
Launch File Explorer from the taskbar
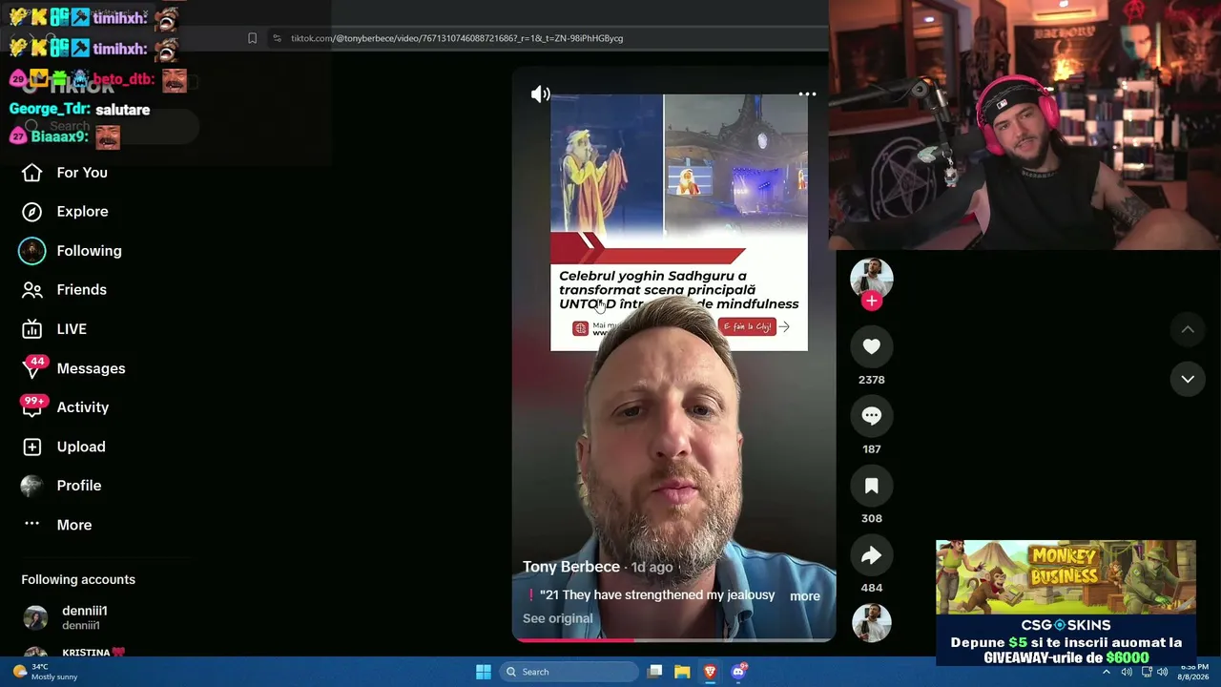(682, 672)
